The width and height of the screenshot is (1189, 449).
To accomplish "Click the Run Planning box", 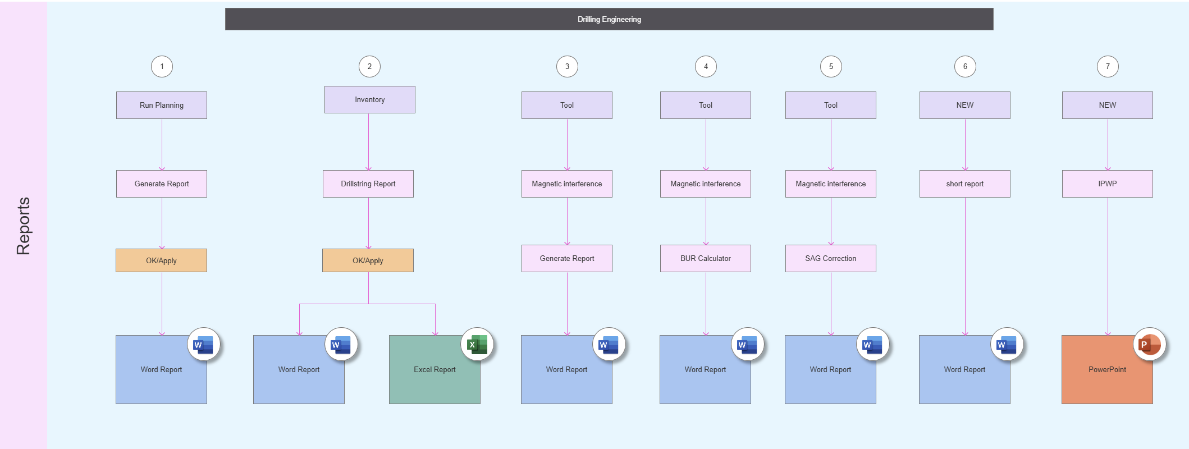I will click(x=162, y=105).
